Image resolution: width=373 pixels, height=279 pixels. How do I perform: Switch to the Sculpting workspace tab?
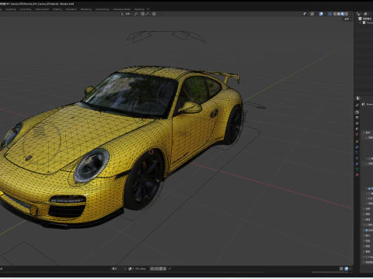coord(11,9)
